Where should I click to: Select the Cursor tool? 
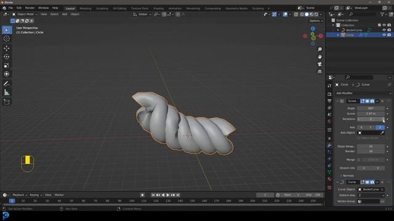[7, 39]
